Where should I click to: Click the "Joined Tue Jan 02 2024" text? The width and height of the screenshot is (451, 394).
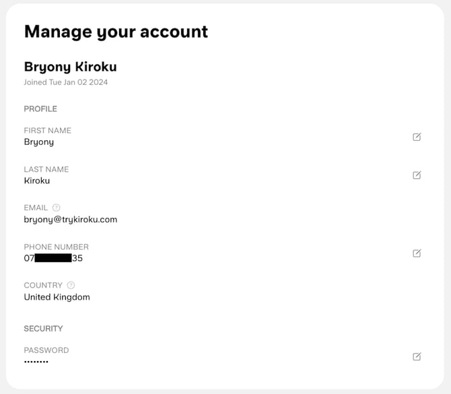coord(66,82)
